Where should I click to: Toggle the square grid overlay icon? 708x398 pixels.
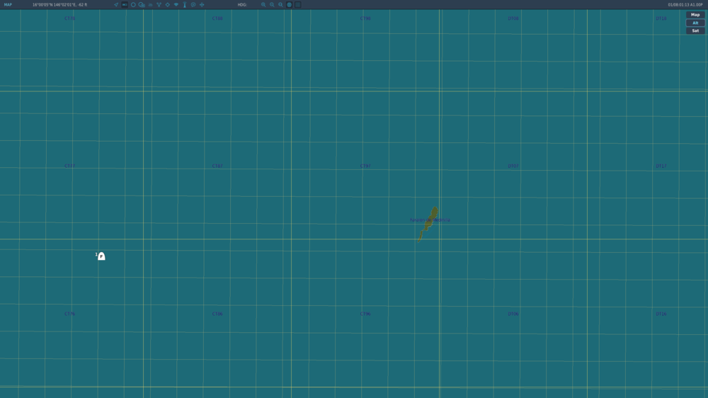pyautogui.click(x=298, y=4)
